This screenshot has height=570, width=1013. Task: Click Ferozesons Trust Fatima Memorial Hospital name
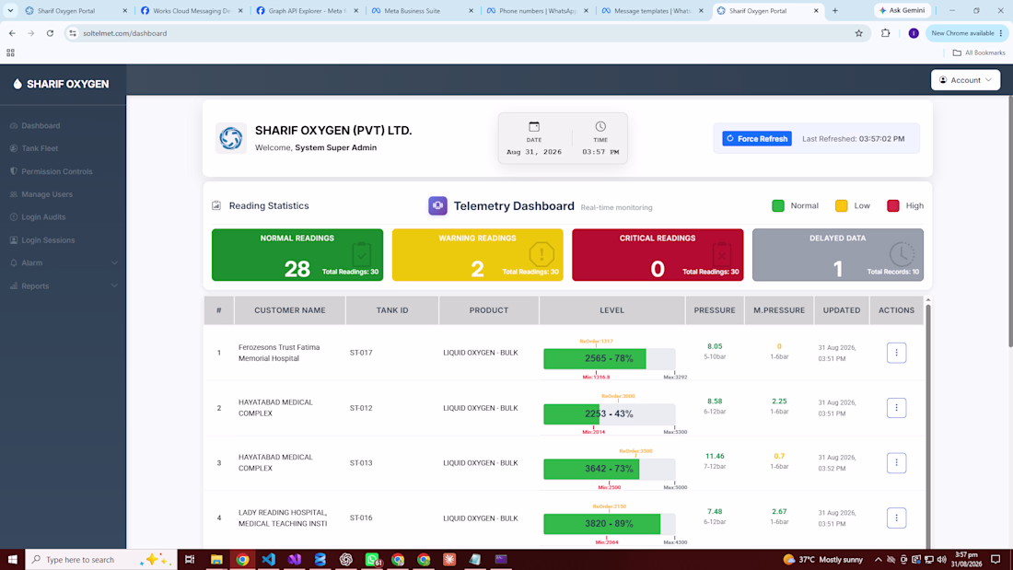tap(279, 353)
